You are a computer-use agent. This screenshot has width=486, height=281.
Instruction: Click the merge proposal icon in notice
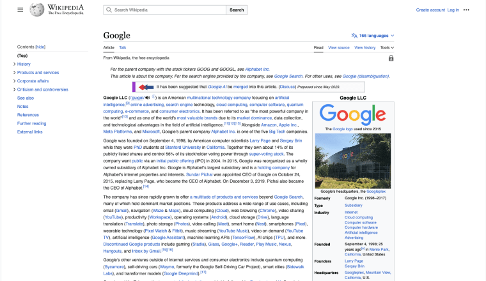[146, 87]
